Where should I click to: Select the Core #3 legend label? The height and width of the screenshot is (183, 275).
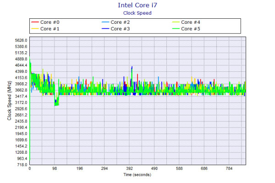(120, 29)
